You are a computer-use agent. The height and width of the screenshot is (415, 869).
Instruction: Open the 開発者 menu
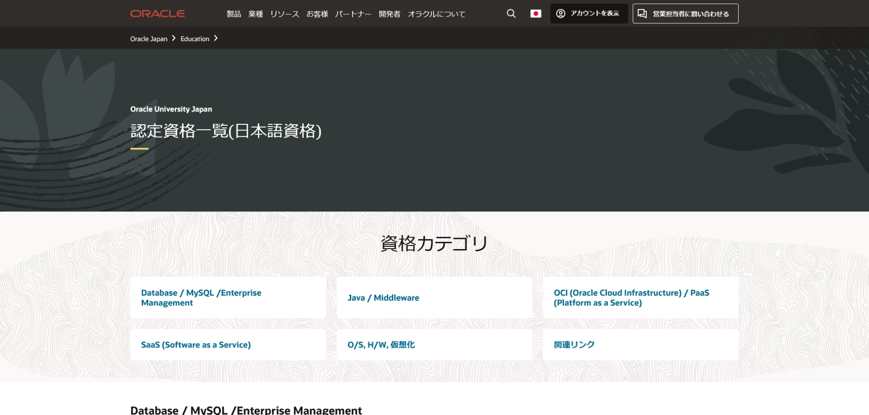point(390,14)
